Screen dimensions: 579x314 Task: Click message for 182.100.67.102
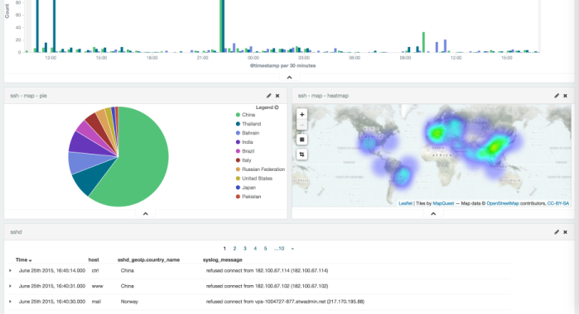tap(267, 286)
